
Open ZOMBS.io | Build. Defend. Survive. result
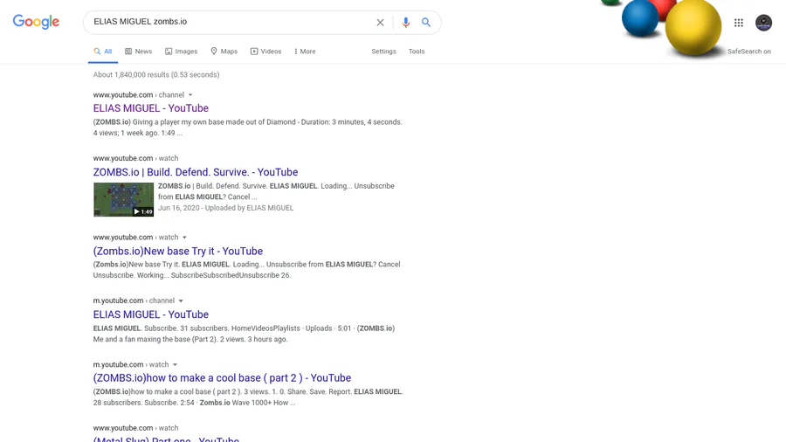click(x=196, y=172)
